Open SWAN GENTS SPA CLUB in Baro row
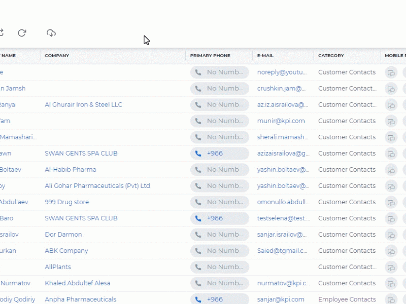 coord(81,218)
